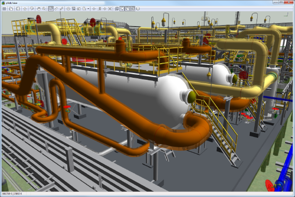295x197 pixels.
Task: Click the back arrow navigation button
Action: point(94,9)
